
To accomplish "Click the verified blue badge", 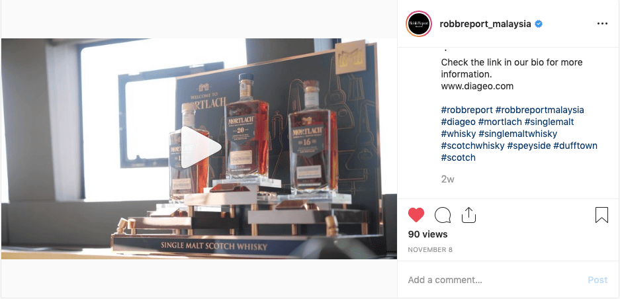I will tap(539, 24).
